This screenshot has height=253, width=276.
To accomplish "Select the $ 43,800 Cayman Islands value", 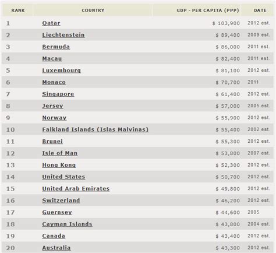I will (x=228, y=224).
